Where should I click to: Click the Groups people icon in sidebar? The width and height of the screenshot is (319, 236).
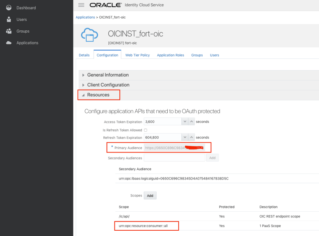point(9,31)
